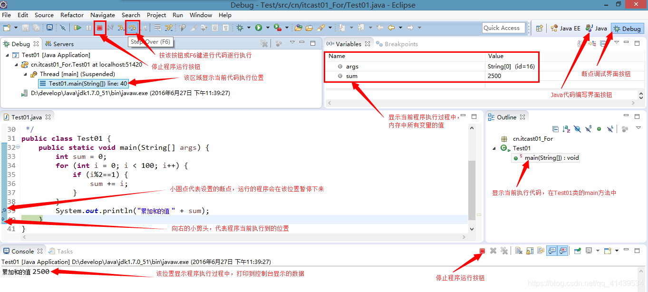Switch to the Java EE perspective
This screenshot has height=292, width=648.
(x=565, y=29)
